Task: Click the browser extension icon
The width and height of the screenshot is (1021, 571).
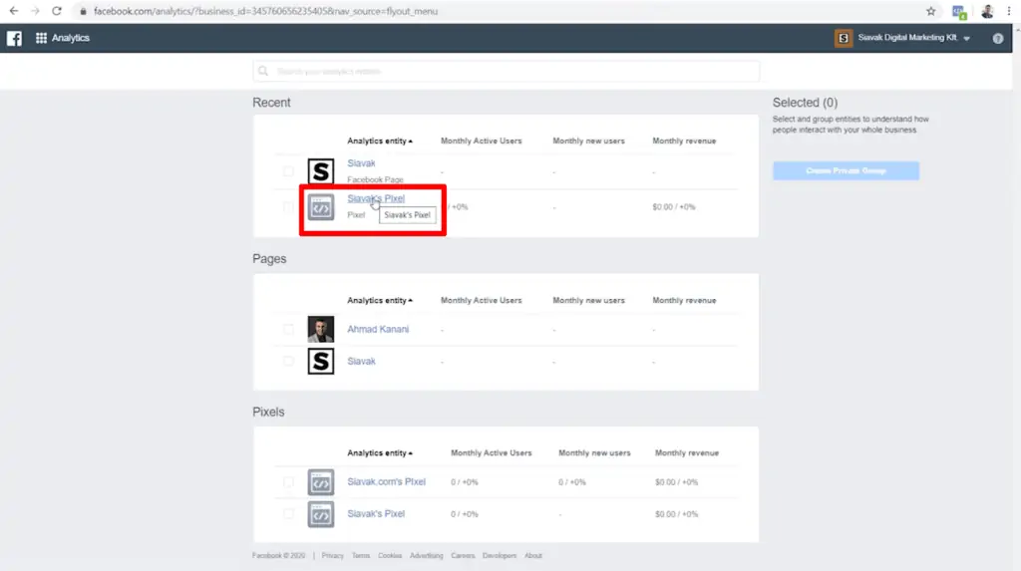Action: (x=958, y=12)
